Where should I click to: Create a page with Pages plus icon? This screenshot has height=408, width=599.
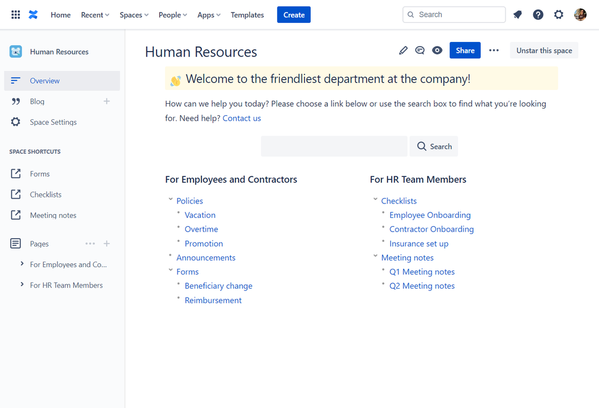click(107, 244)
